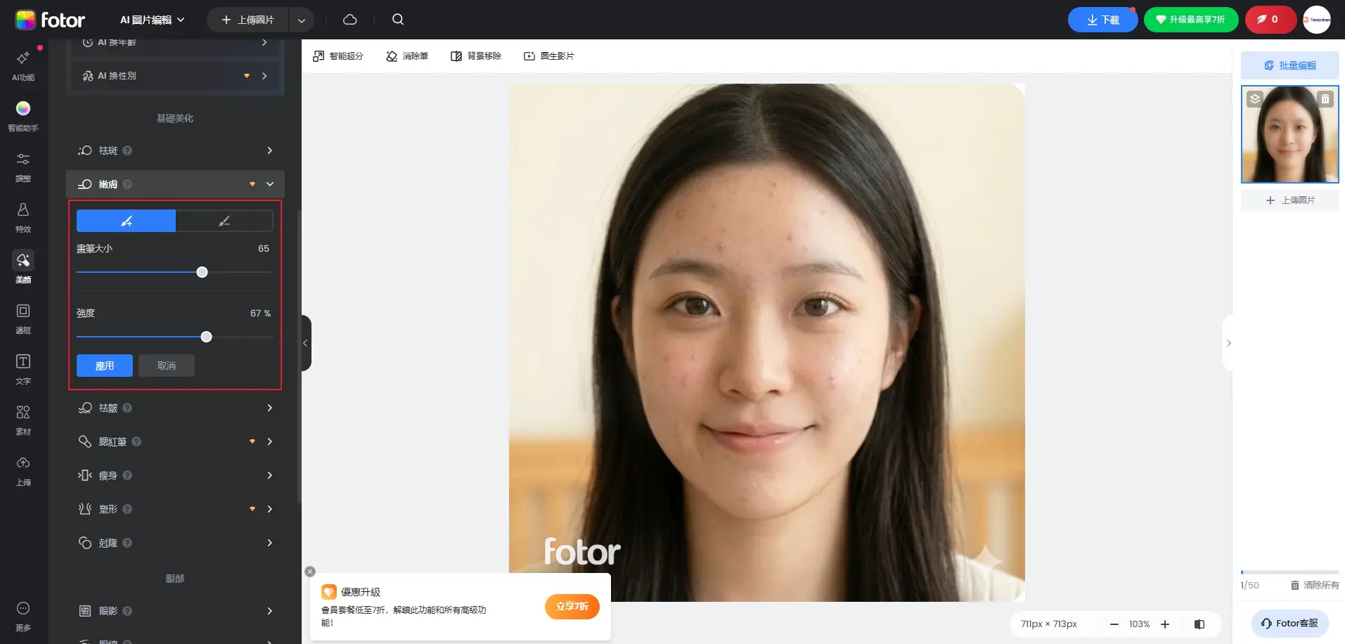Open the 邊框 panel
The width and height of the screenshot is (1345, 644).
point(23,317)
